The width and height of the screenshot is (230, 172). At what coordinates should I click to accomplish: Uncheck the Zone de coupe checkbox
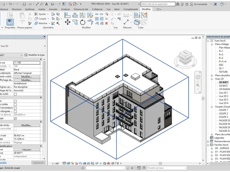(15, 118)
